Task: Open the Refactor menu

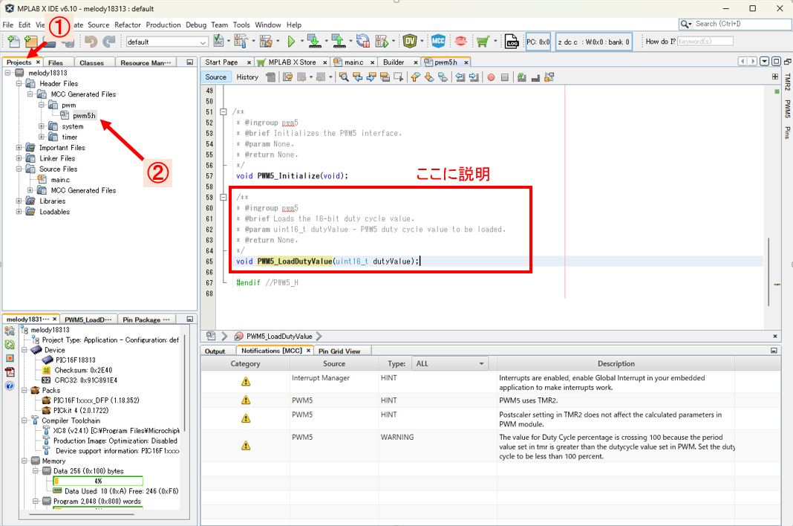Action: 128,25
